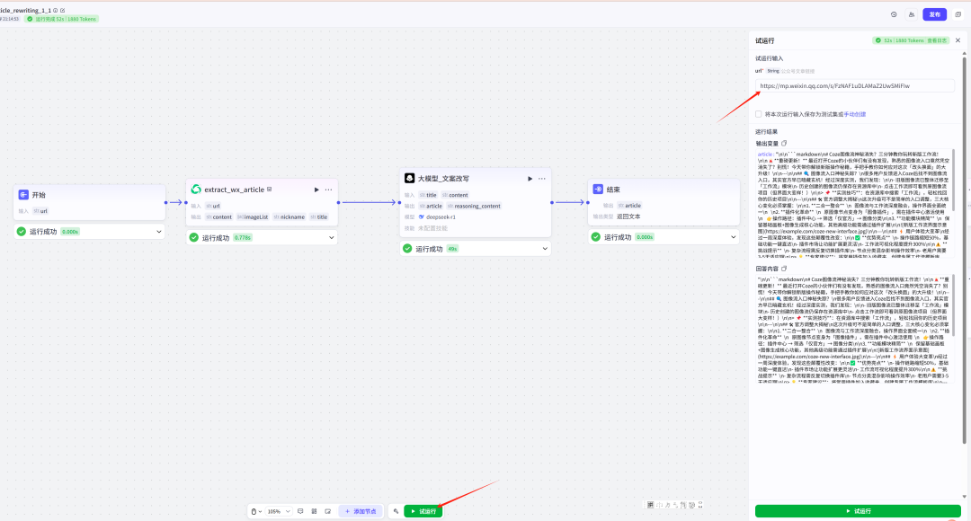Click the 返回文本 output type value
This screenshot has width=971, height=521.
click(x=628, y=216)
